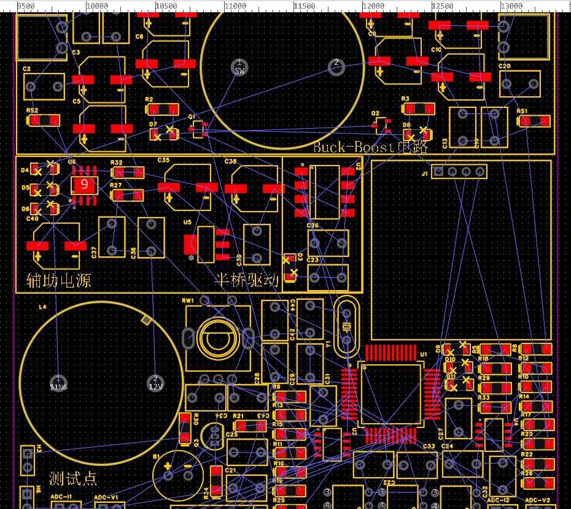
Task: Select the Buck-Boost电路 silkscreen text
Action: click(370, 147)
